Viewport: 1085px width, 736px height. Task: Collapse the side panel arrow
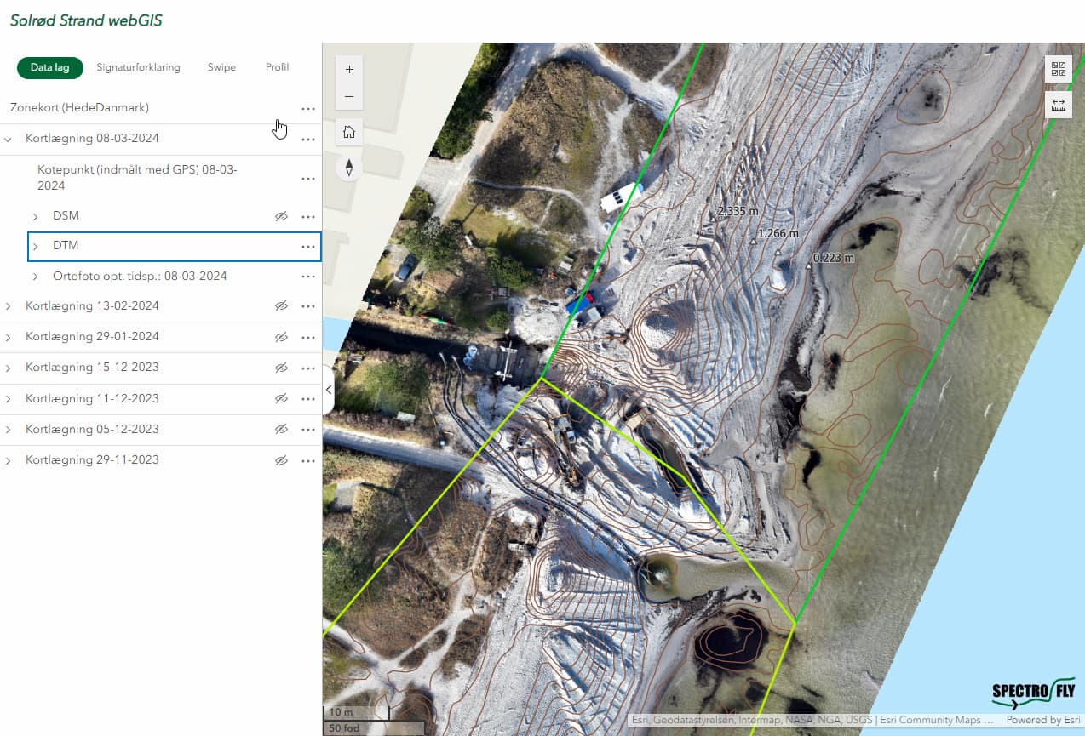(329, 389)
